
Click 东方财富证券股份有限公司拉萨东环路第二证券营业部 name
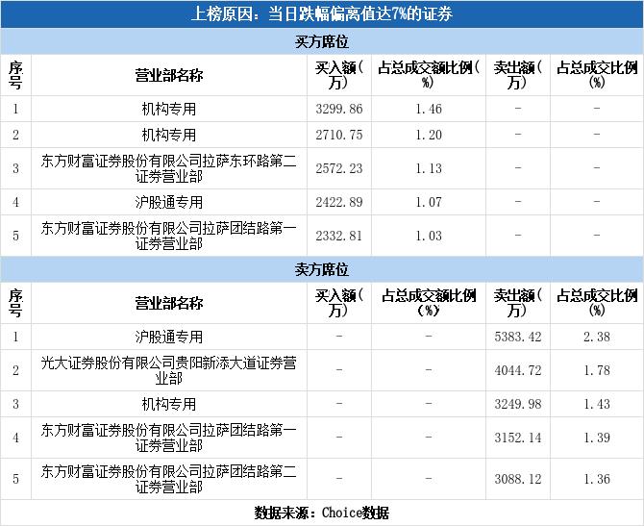pos(169,168)
